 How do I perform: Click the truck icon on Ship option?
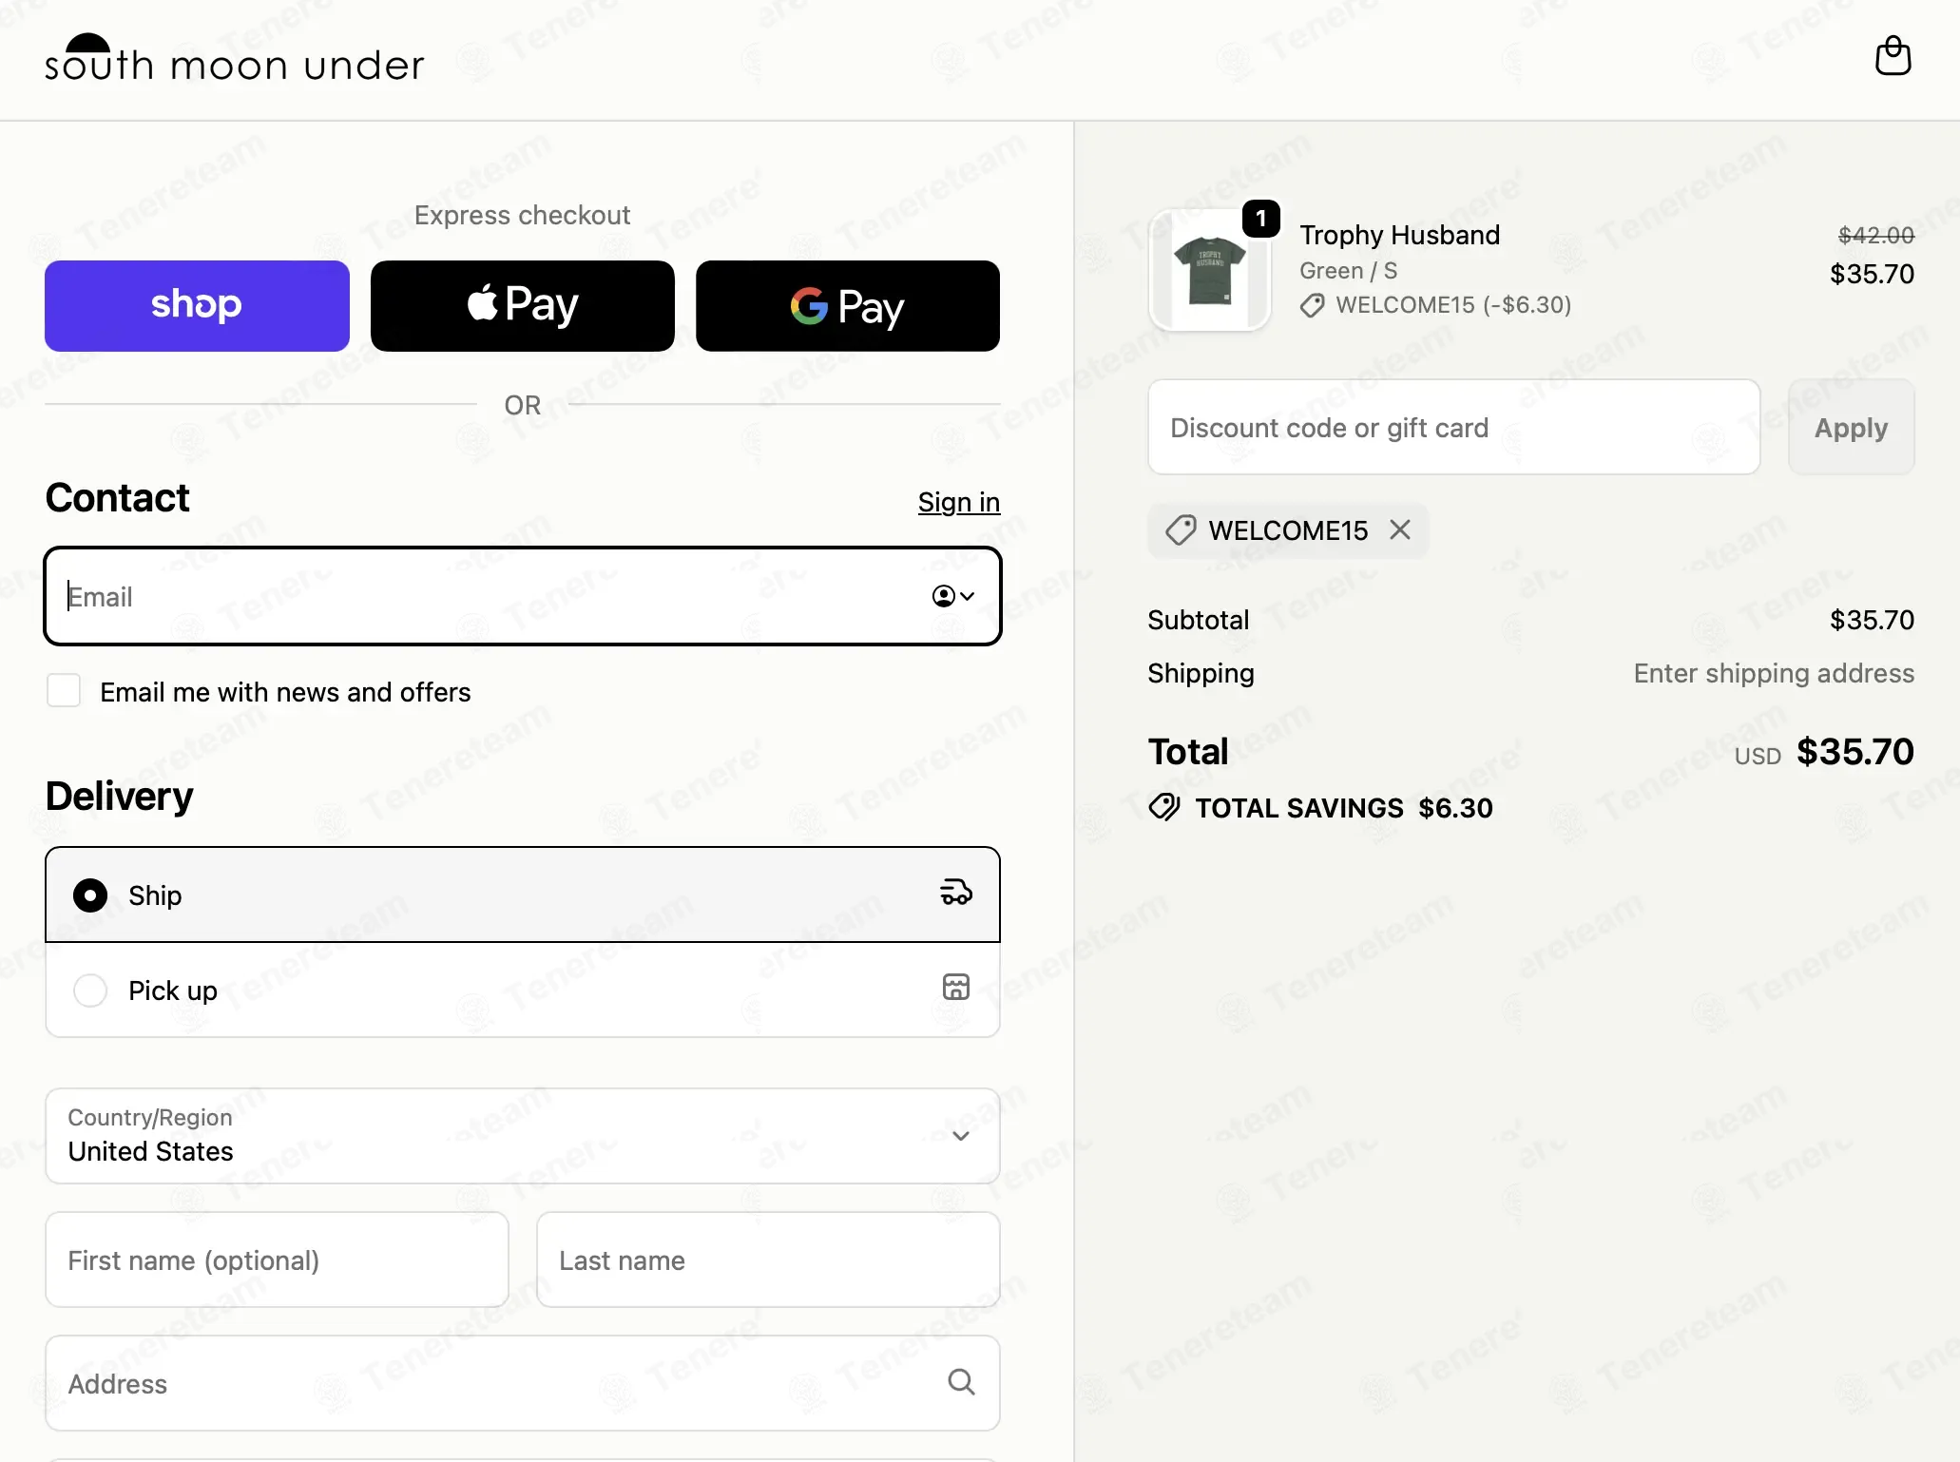tap(956, 893)
